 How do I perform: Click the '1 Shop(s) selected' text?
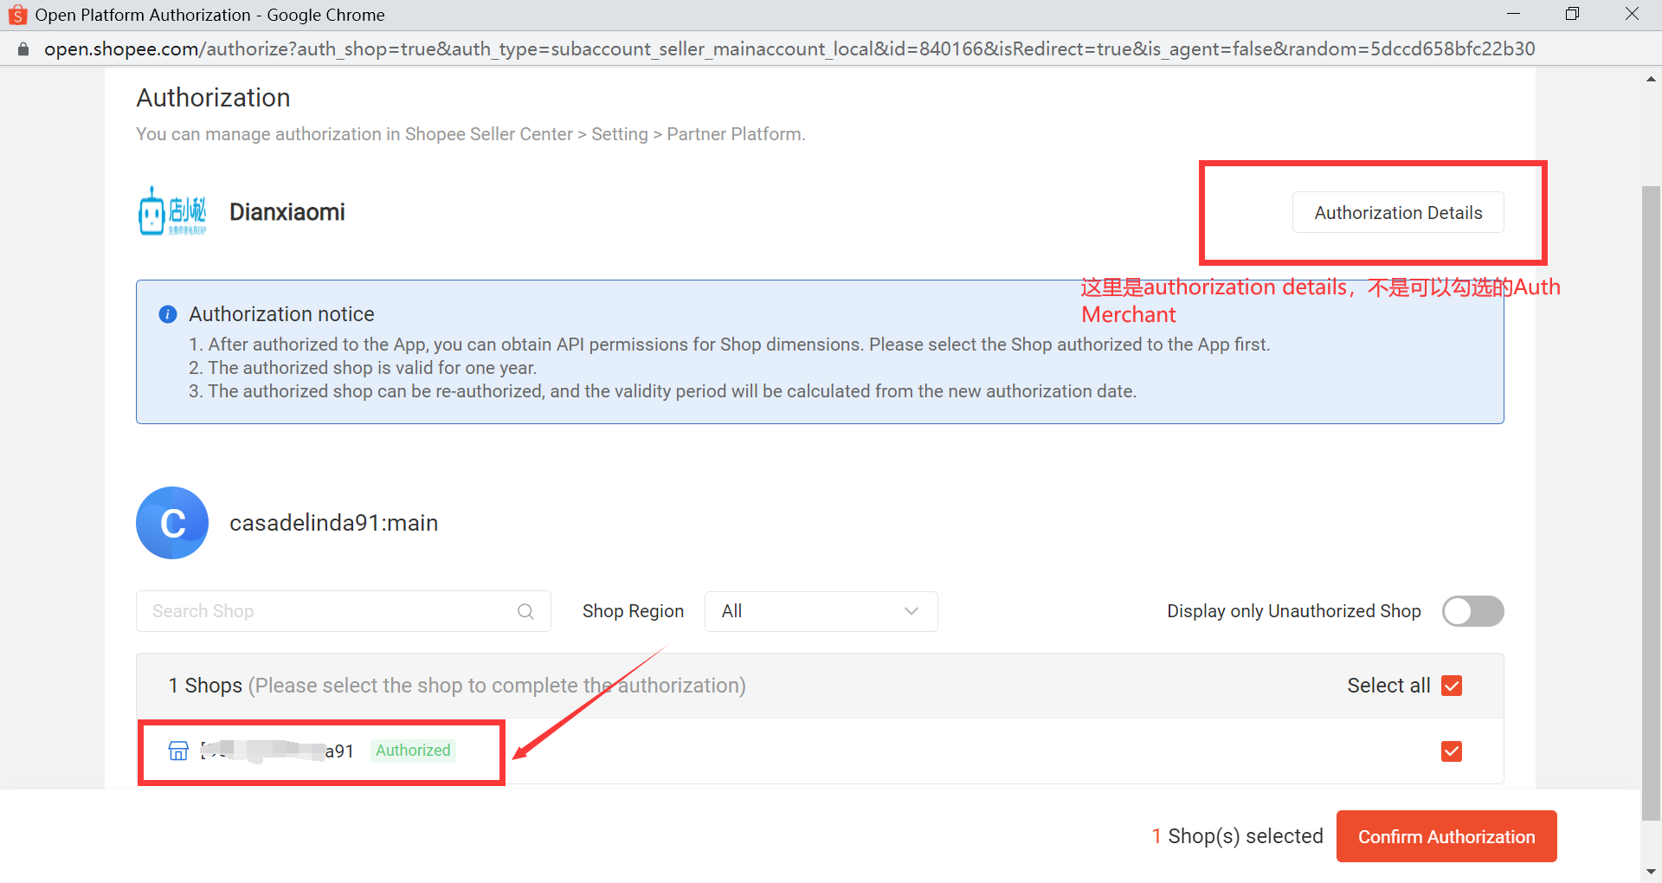[1237, 836]
